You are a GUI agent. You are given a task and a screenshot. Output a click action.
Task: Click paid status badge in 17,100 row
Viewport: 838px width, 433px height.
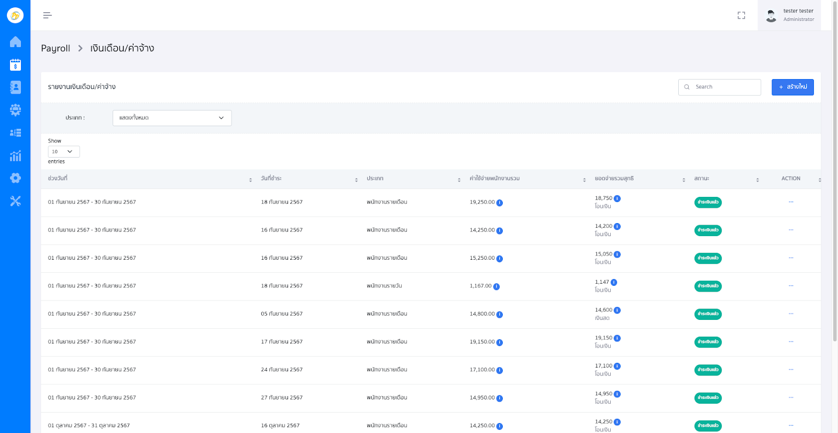click(708, 370)
